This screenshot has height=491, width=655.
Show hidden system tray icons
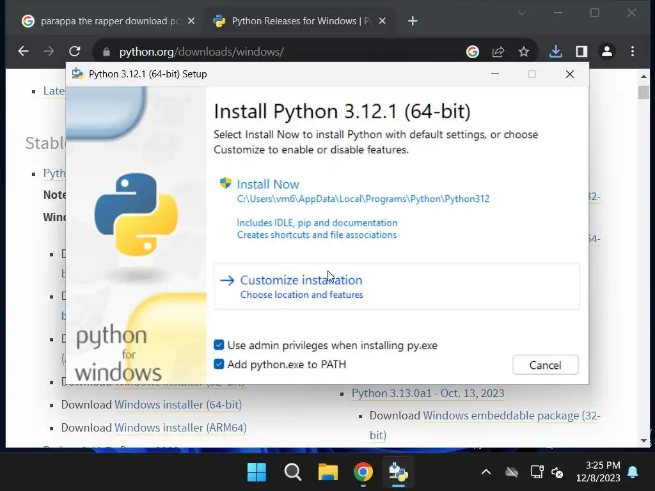tap(486, 472)
